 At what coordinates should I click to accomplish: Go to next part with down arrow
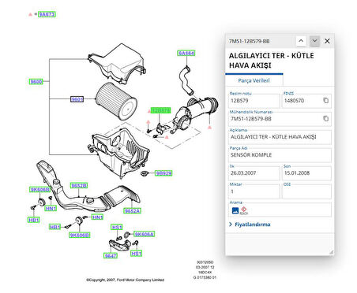(314, 41)
